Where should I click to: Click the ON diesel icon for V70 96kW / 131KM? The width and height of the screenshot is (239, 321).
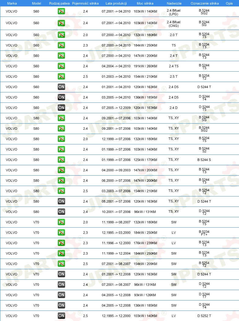click(61, 285)
